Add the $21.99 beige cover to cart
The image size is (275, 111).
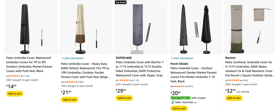[70, 100]
